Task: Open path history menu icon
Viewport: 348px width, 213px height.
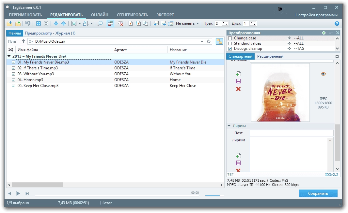Action: tap(31, 41)
